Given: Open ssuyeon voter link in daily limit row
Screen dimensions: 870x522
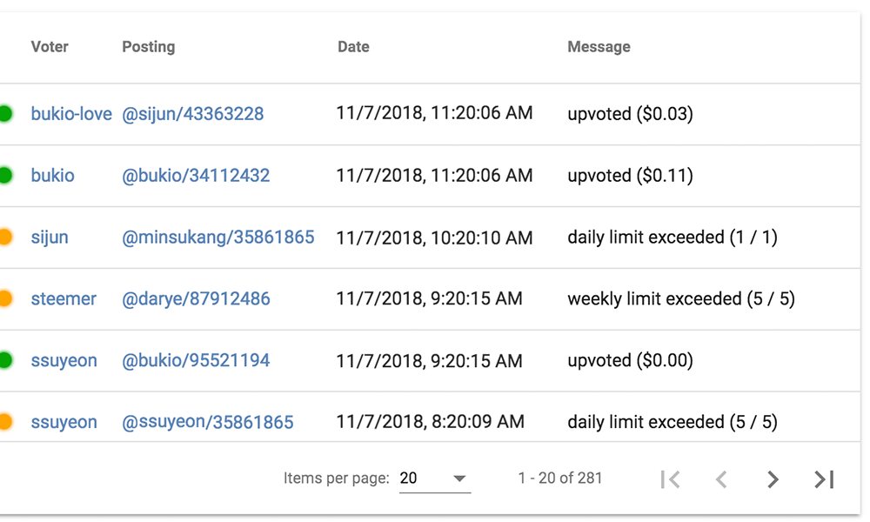Looking at the screenshot, I should click(64, 422).
